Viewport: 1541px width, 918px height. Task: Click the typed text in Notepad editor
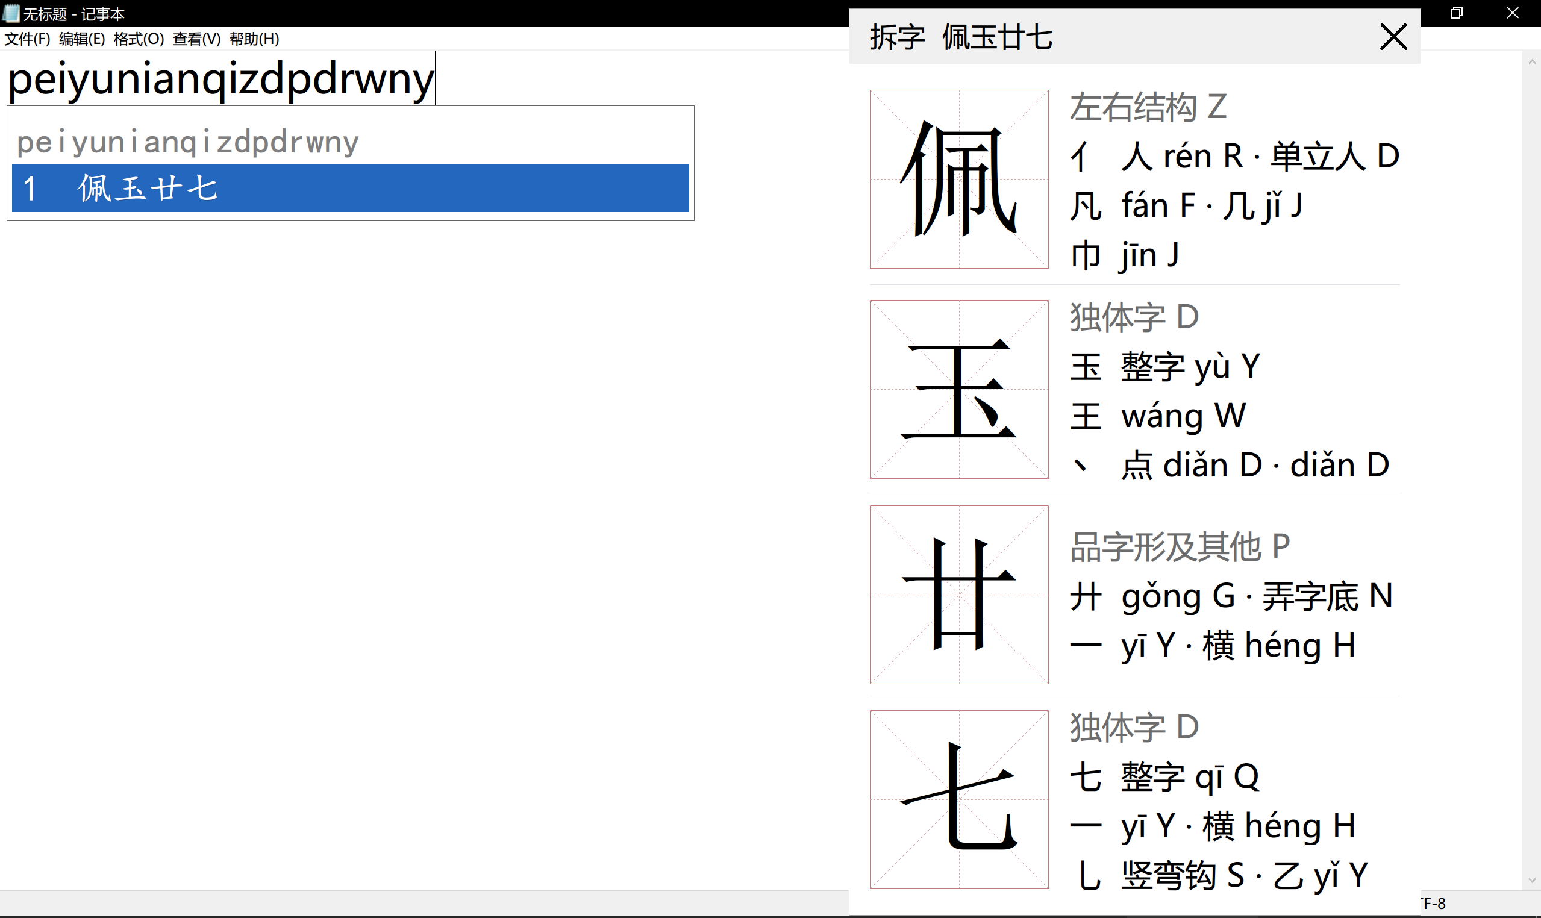coord(221,79)
